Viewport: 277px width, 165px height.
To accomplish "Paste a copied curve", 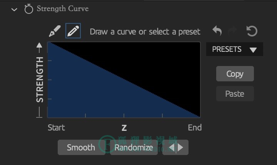I will click(235, 94).
